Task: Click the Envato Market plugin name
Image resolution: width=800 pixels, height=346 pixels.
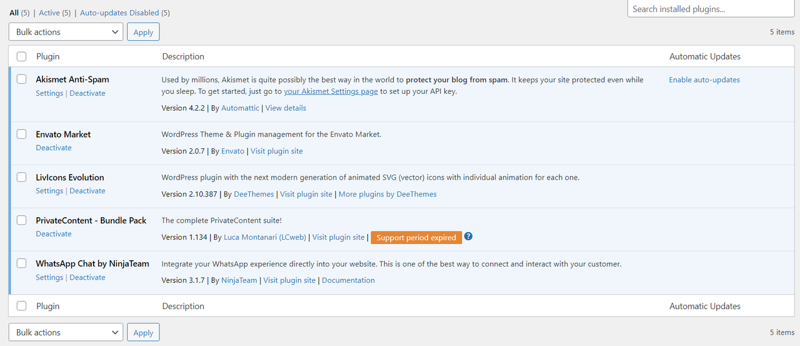Action: point(63,135)
